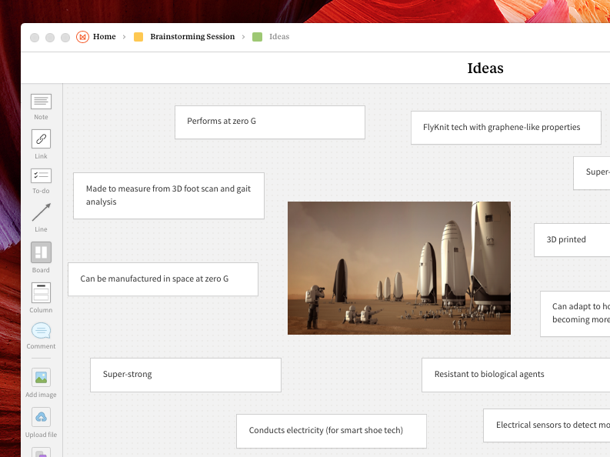This screenshot has height=457, width=610.
Task: Select 'Made to measure from 3D foot scan' note
Action: tap(168, 195)
